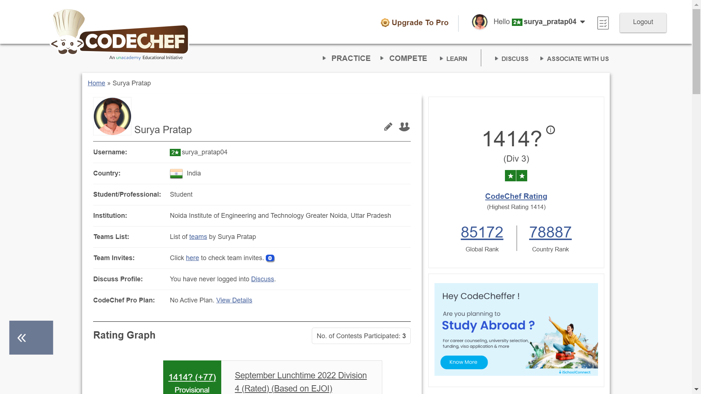Click the Surya Pratap profile picture

[112, 116]
